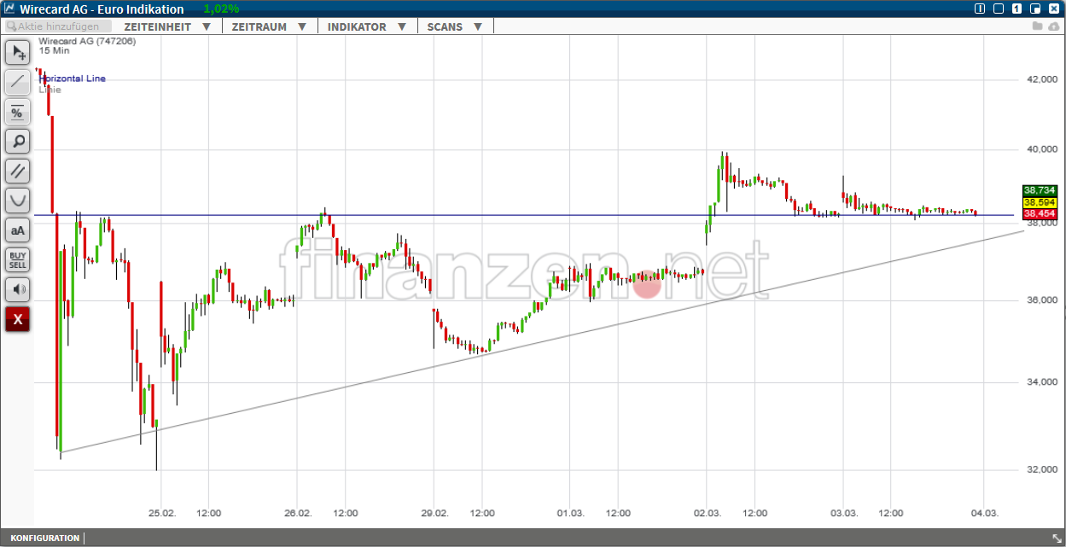Click the Horizontal Line legend label

coord(73,79)
